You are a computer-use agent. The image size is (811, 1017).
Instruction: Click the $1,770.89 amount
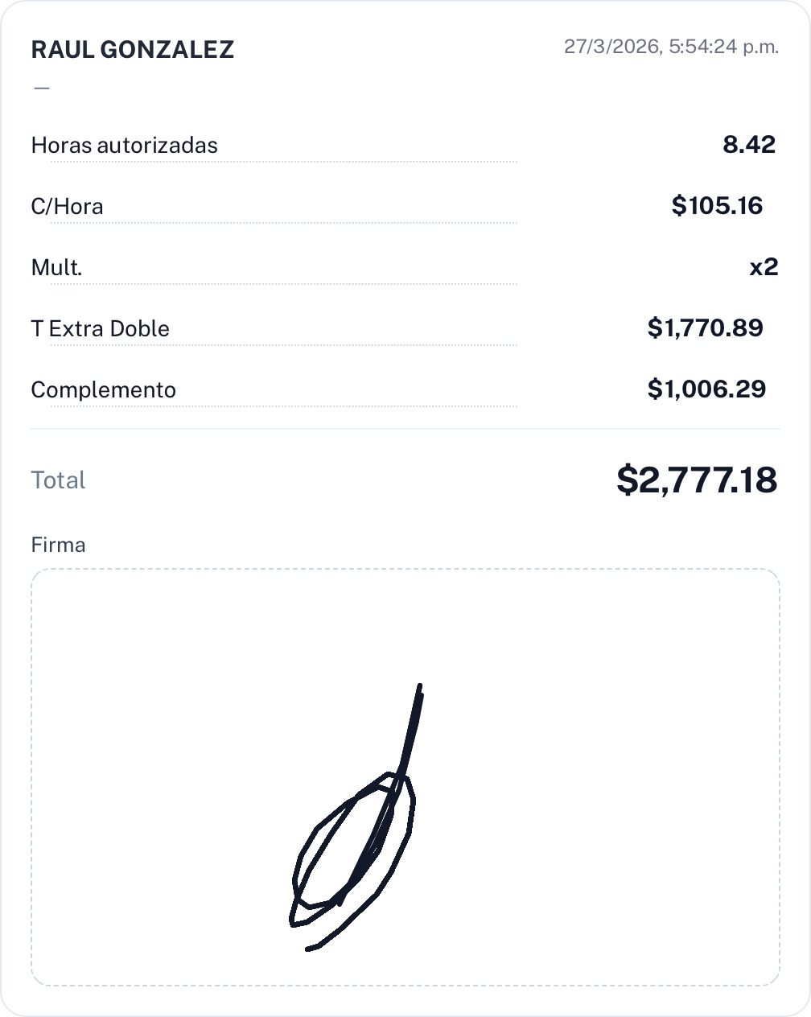(705, 328)
